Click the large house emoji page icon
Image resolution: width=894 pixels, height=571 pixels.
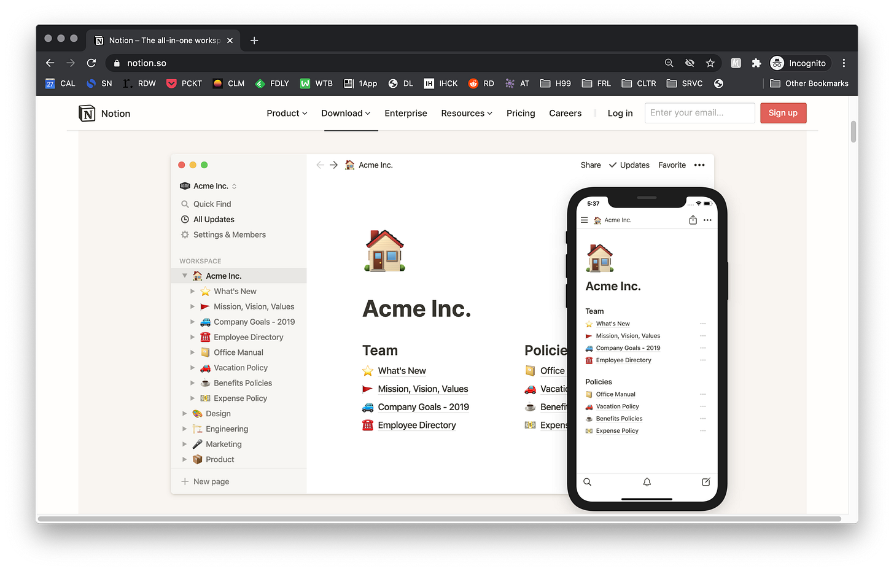pos(385,251)
